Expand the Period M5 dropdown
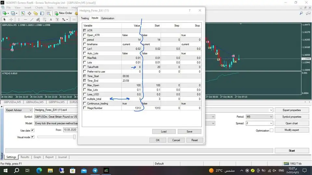Image resolution: width=312 pixels, height=175 pixels. point(259,117)
